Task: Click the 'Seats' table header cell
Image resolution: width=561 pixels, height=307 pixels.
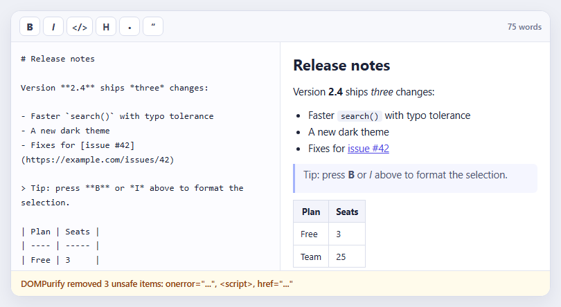Action: coord(347,212)
